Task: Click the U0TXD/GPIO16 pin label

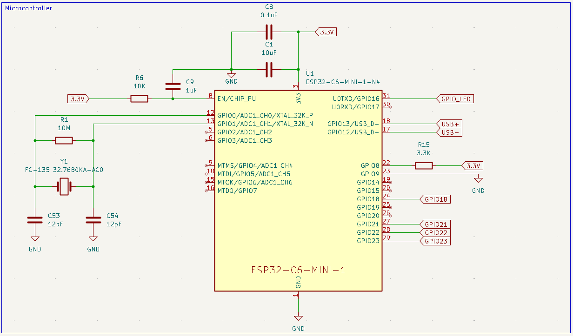Action: coord(356,99)
